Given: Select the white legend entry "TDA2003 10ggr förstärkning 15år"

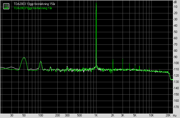Looking at the screenshot, I should pyautogui.click(x=34, y=4).
